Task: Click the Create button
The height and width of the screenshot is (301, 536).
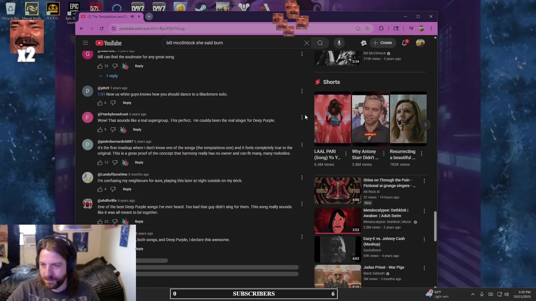Action: [x=382, y=43]
